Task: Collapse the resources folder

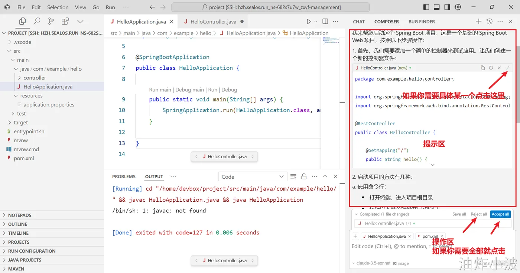Action: click(32, 95)
